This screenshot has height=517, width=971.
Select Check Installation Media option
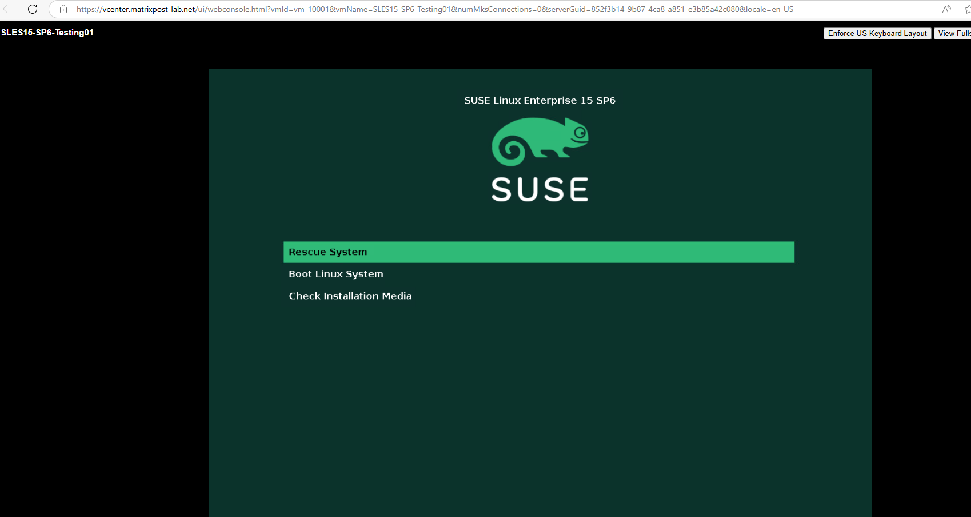point(350,296)
